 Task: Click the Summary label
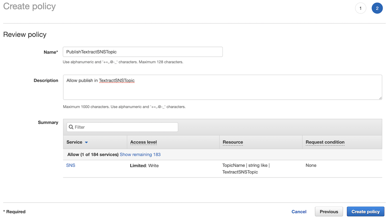[48, 122]
